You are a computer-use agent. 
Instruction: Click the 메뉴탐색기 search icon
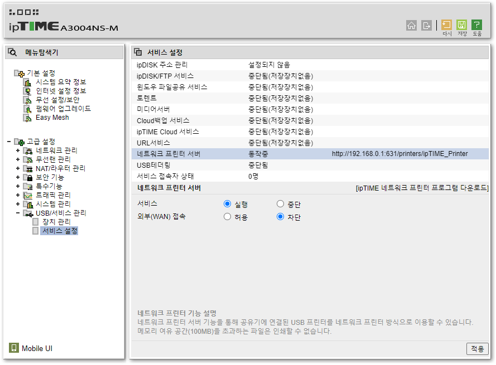[12, 52]
